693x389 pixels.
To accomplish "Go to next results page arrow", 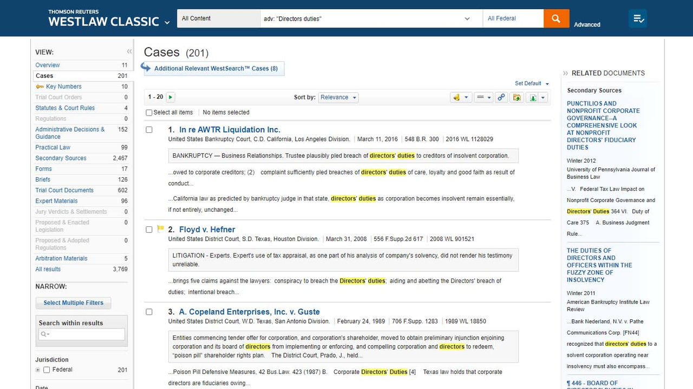I will 171,97.
